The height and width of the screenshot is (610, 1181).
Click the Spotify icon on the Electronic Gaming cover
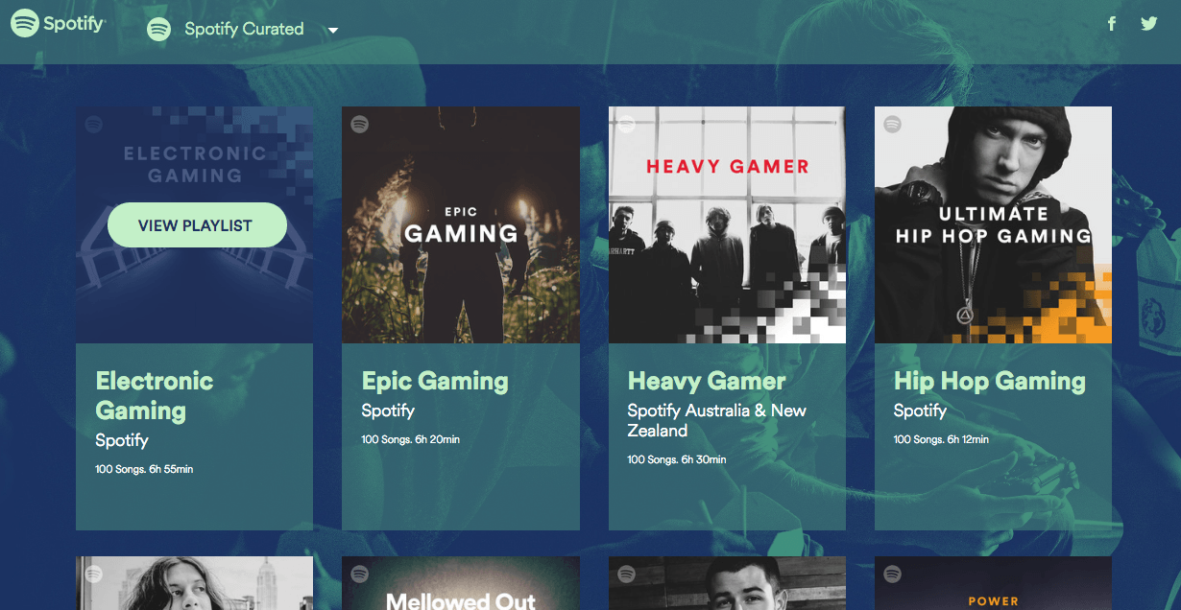coord(92,123)
